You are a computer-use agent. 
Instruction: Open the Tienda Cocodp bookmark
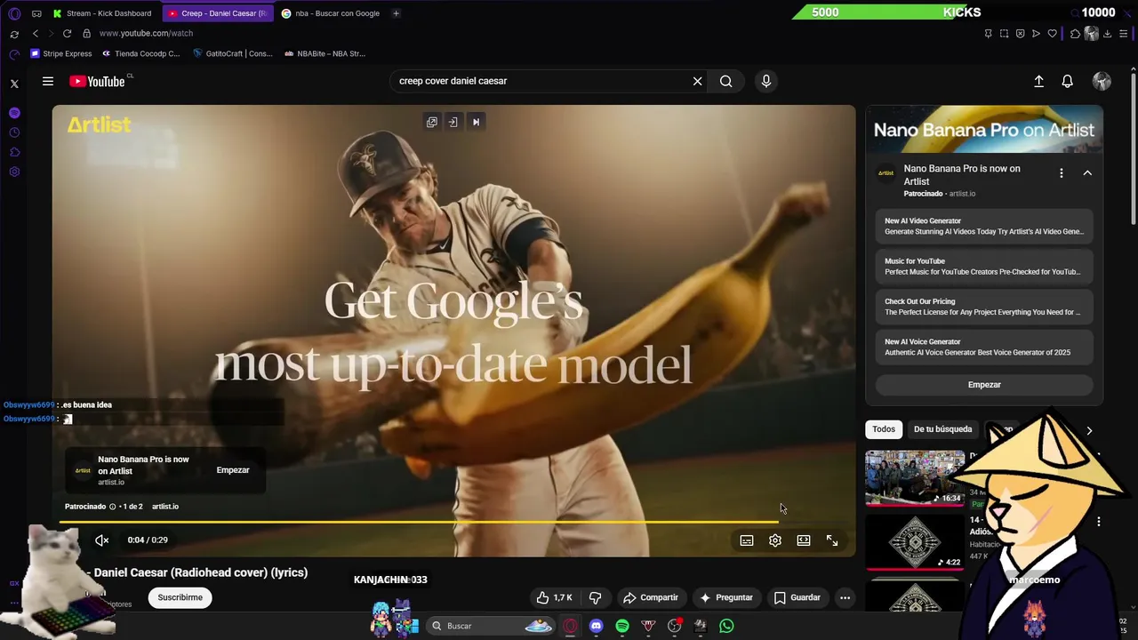click(x=140, y=53)
